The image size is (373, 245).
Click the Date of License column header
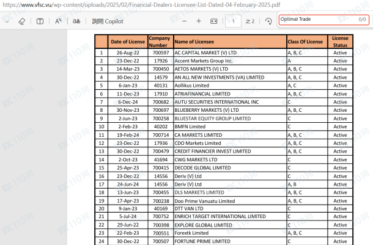tap(128, 42)
